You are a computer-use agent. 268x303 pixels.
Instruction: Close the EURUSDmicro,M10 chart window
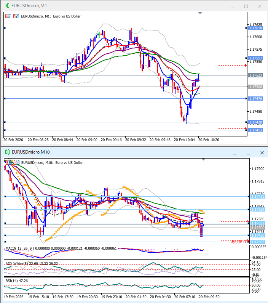[262, 152]
